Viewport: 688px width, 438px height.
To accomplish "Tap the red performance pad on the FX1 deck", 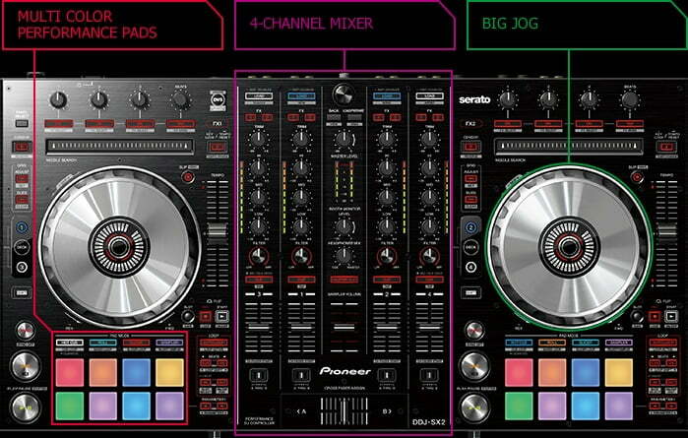I will pyautogui.click(x=70, y=373).
